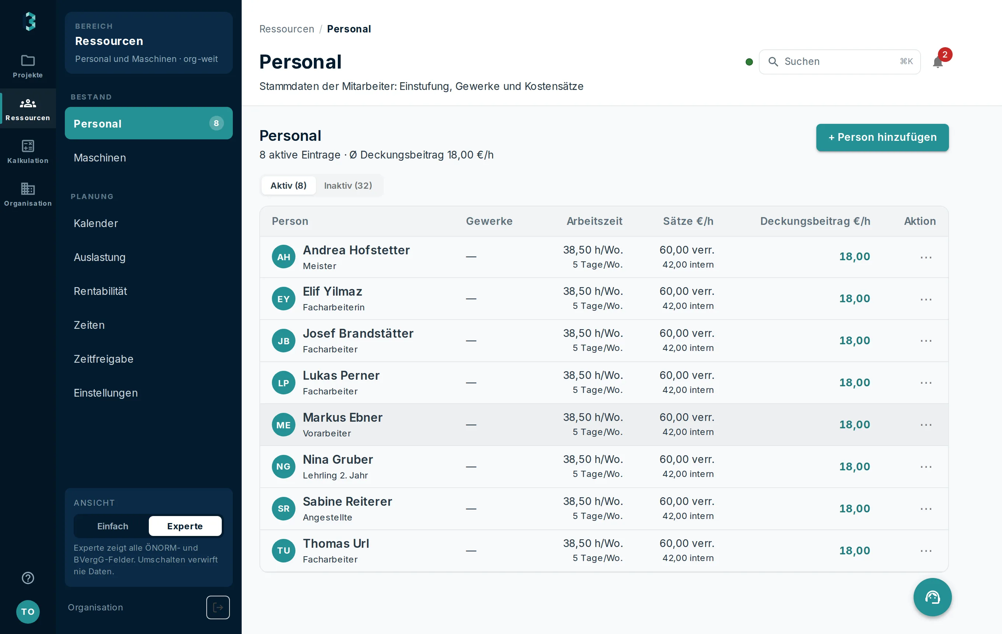Select Personal item in Bestand list
This screenshot has width=1002, height=634.
tap(148, 123)
